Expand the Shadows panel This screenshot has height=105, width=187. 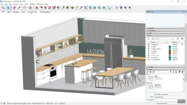pos(147,67)
